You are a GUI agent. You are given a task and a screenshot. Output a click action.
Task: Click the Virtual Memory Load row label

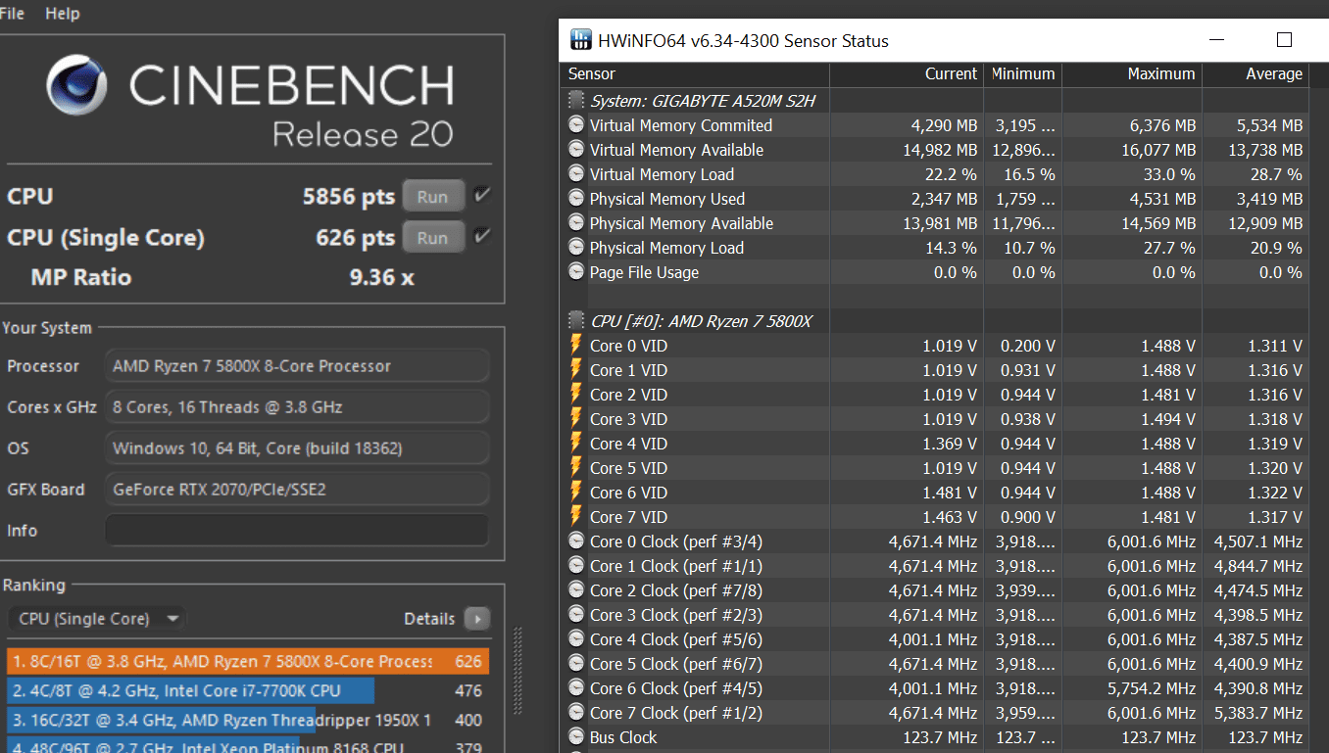click(662, 174)
